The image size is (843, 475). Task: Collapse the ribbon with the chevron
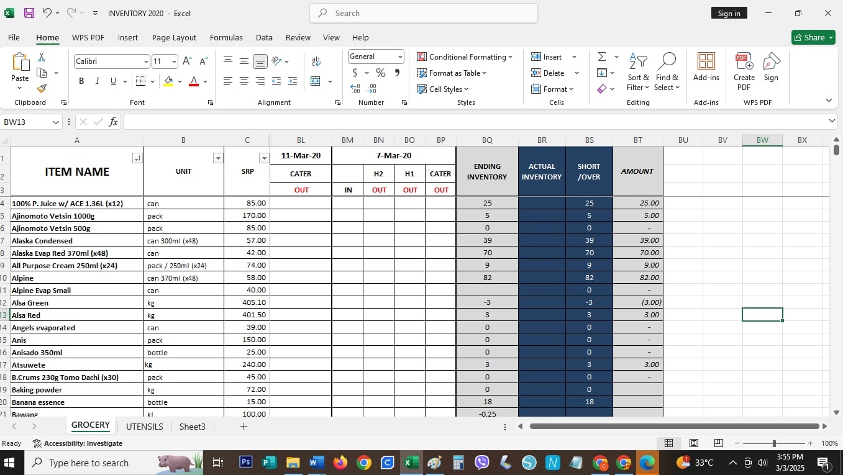(829, 101)
